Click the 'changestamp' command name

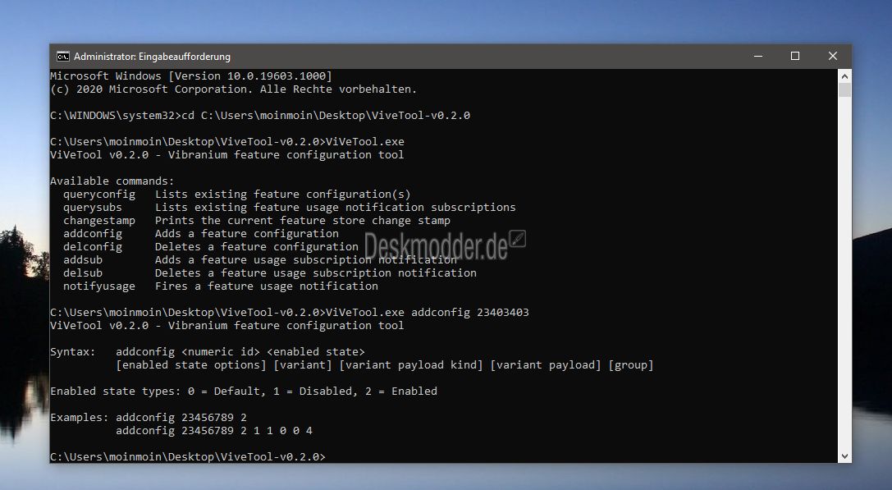tap(99, 221)
